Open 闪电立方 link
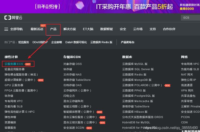200x132 pixels. [69, 96]
